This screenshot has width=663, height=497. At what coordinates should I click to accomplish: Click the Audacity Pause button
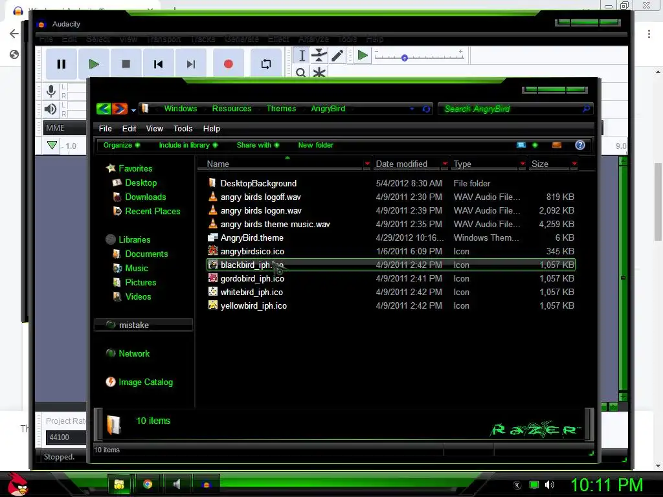pos(62,64)
